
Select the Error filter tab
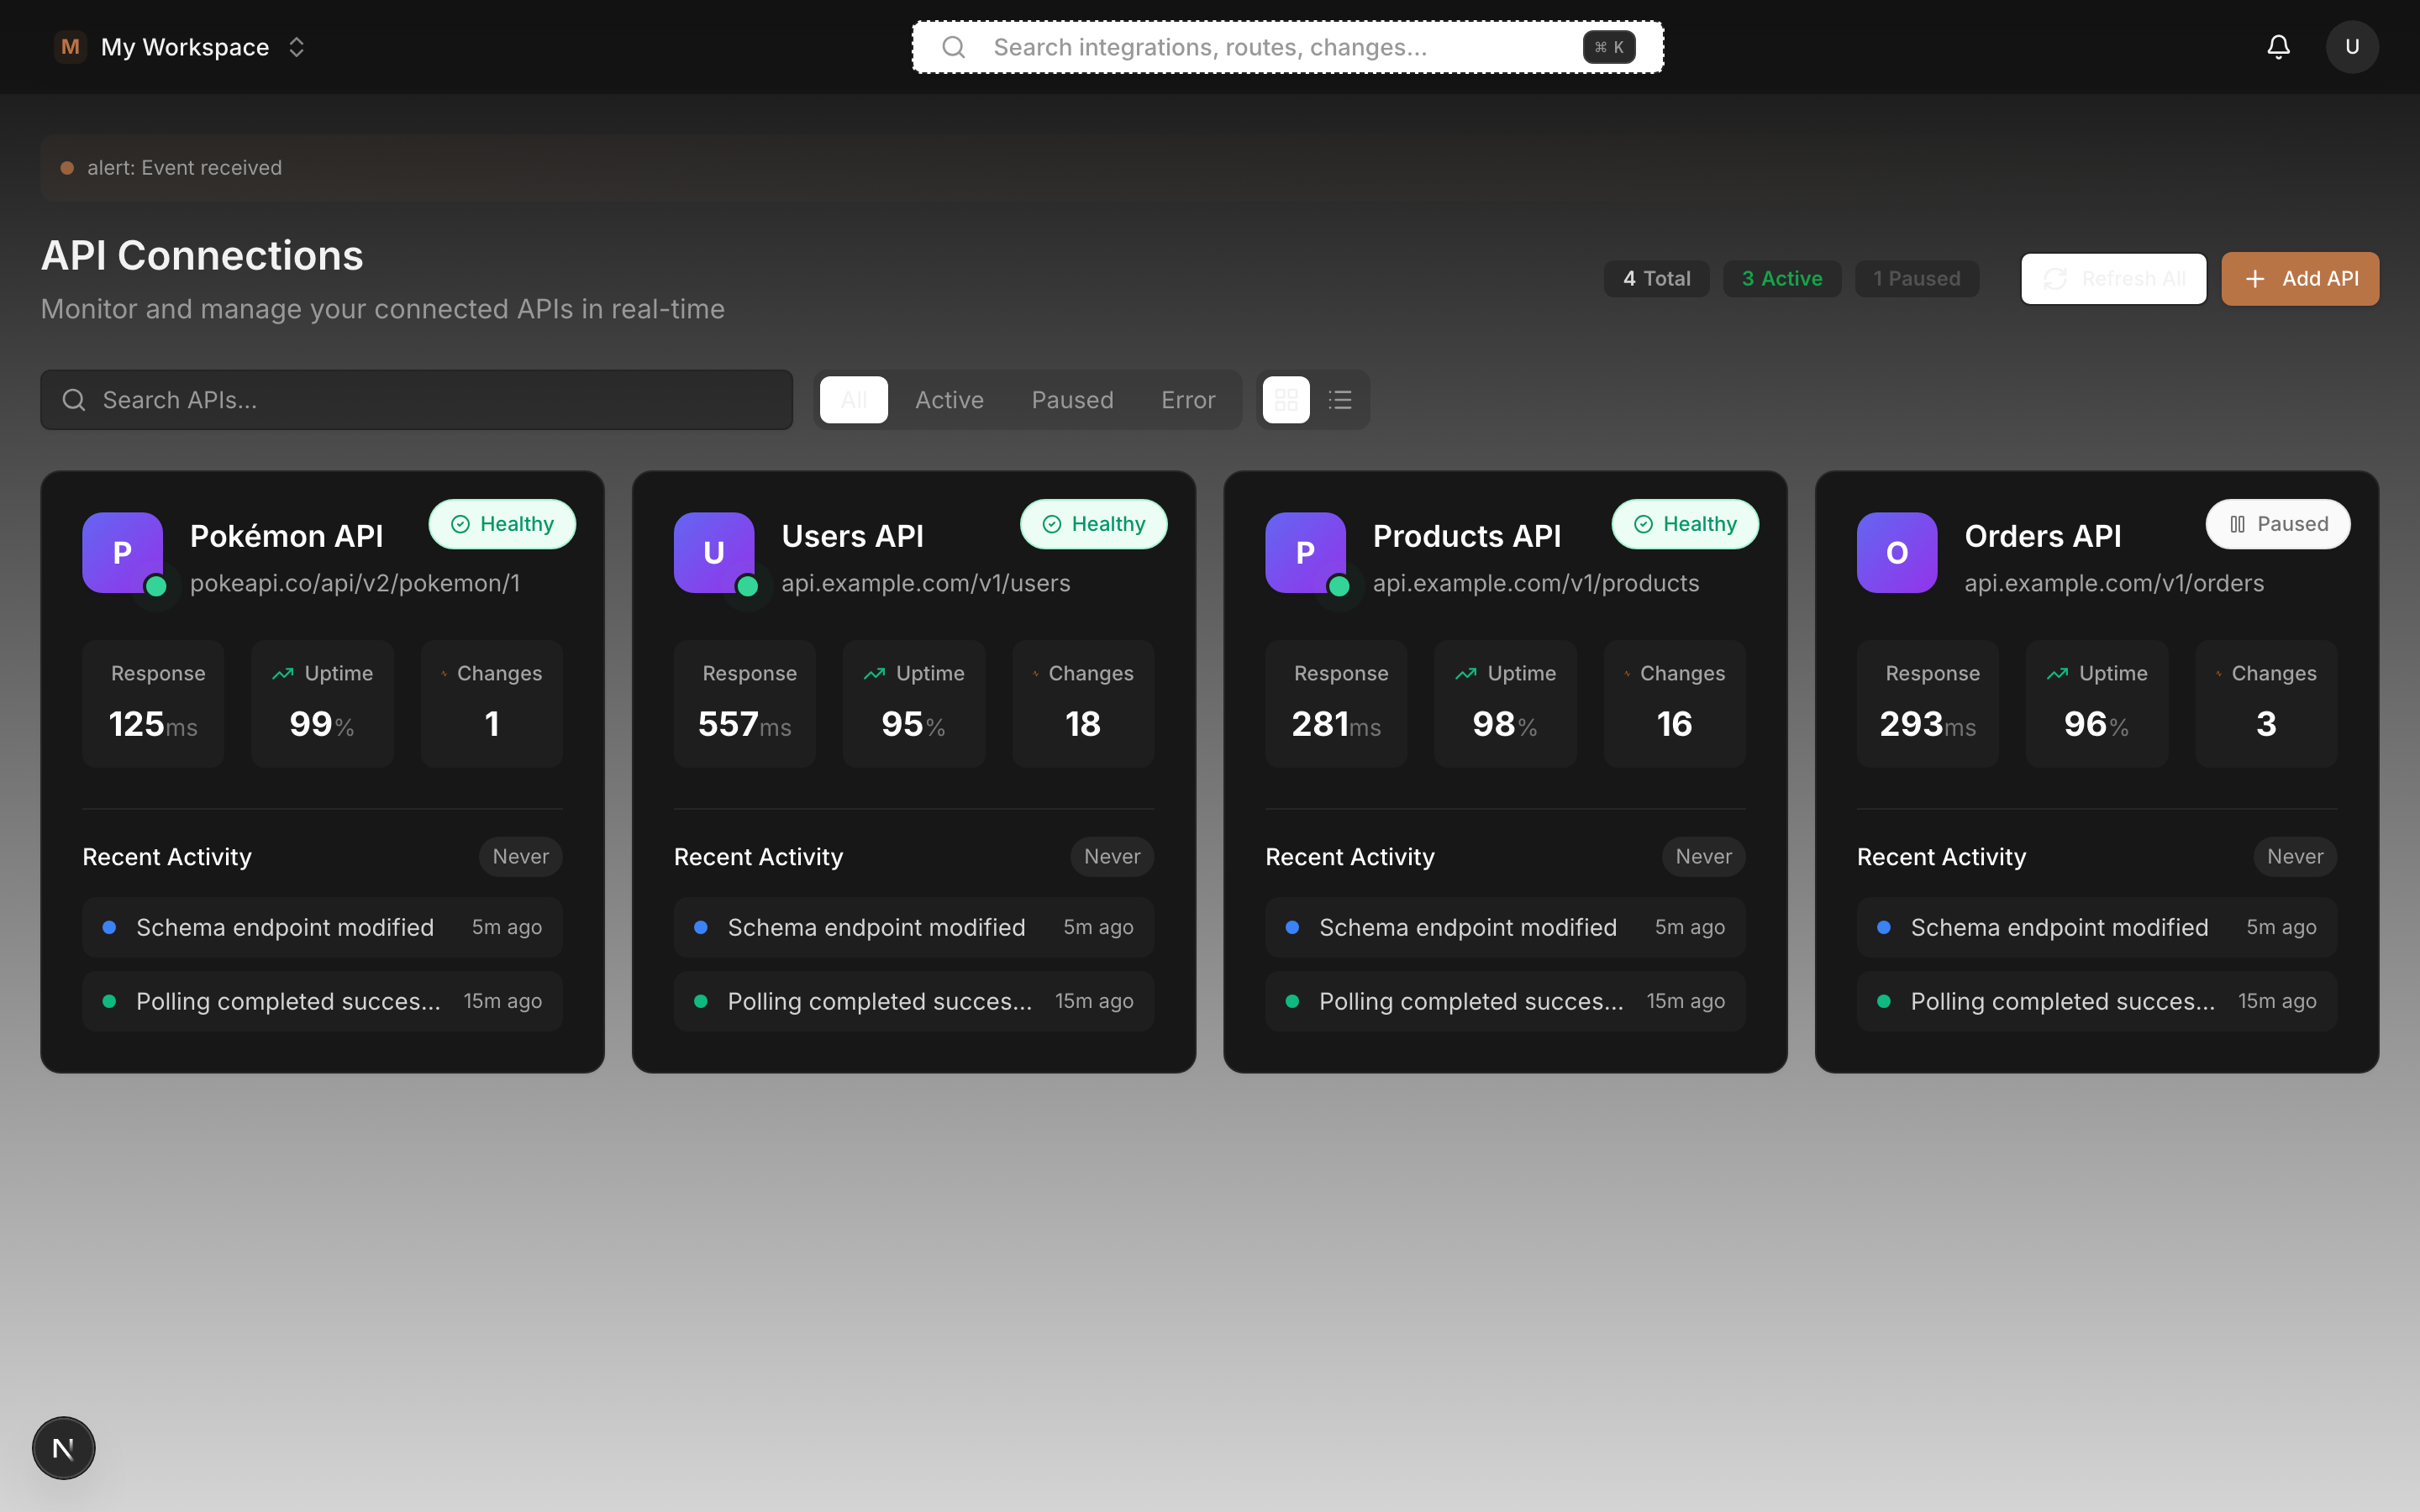click(x=1187, y=399)
